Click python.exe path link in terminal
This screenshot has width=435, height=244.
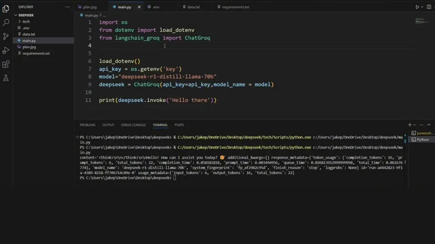coord(244,137)
